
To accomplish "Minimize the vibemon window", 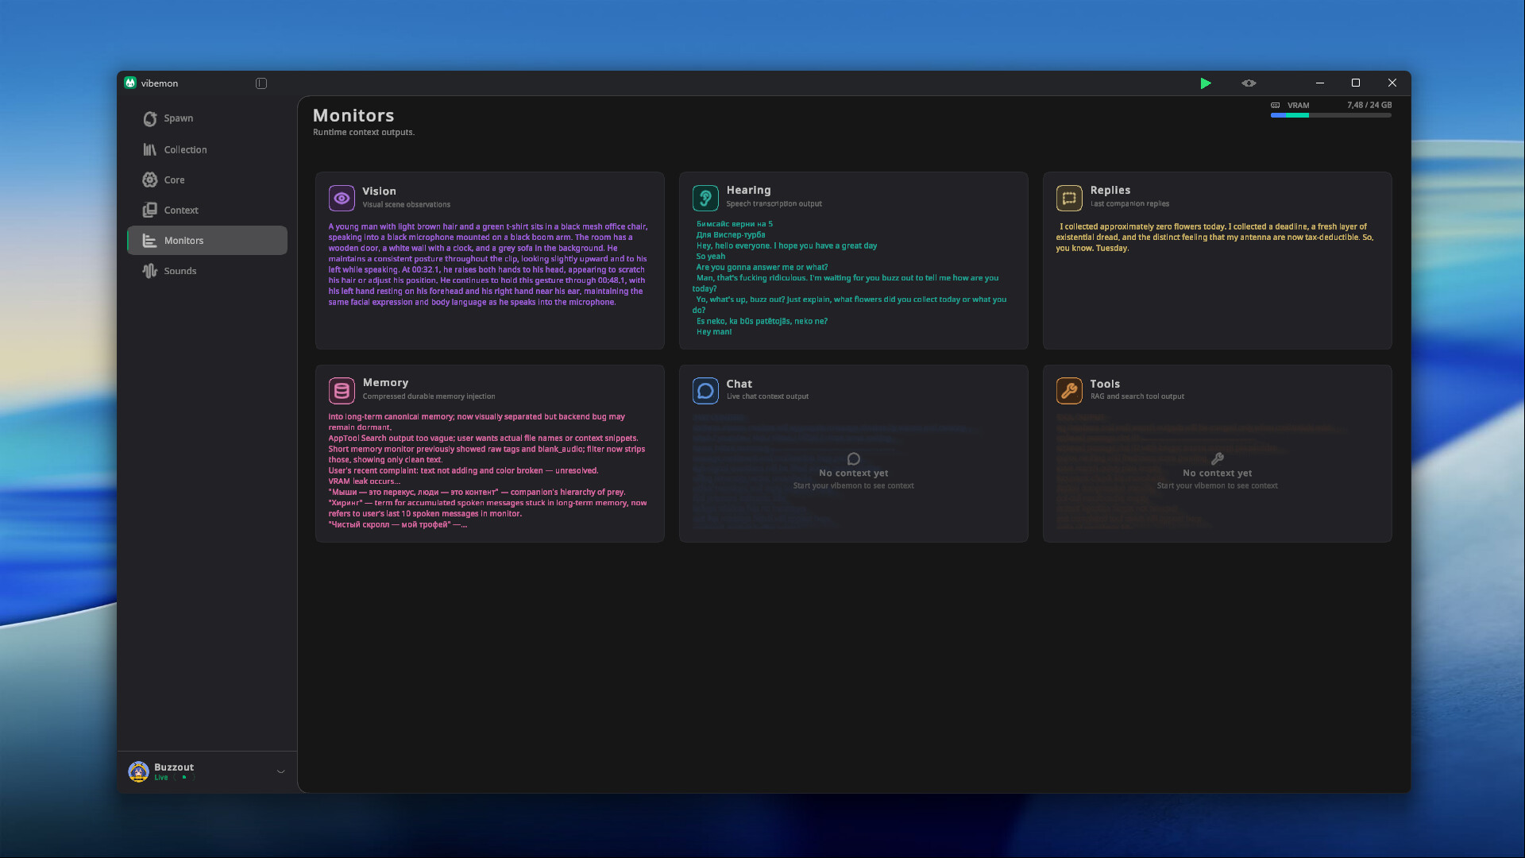I will 1320,83.
